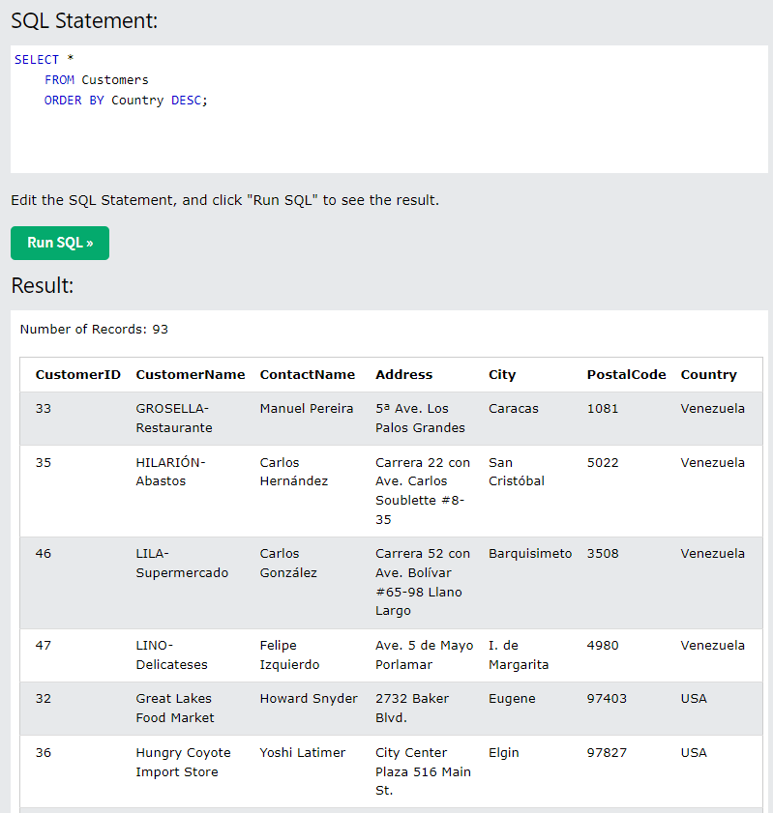The width and height of the screenshot is (773, 813).
Task: Click postal code 4980
Action: coord(603,646)
